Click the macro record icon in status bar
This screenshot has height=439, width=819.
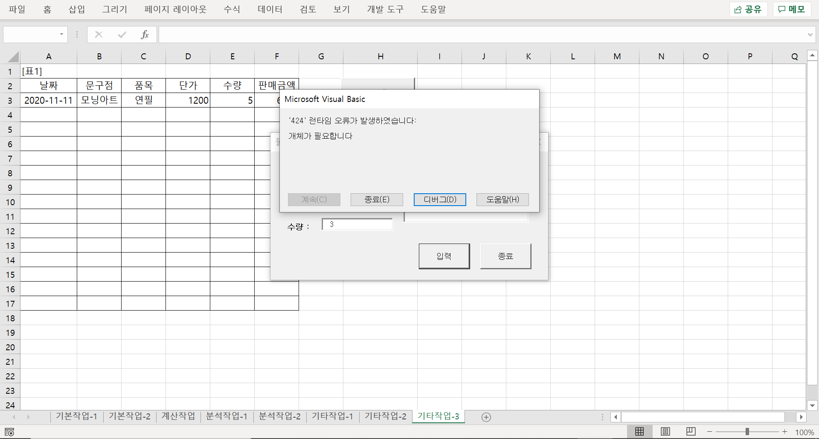click(x=9, y=432)
